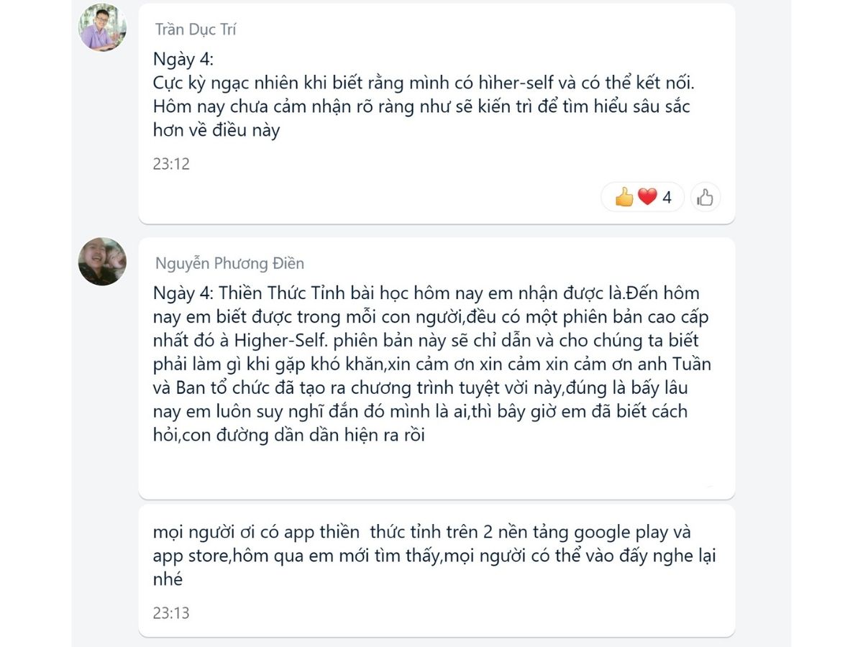Click "Ngày 4:" line in Trí's message
This screenshot has width=863, height=647.
point(184,60)
